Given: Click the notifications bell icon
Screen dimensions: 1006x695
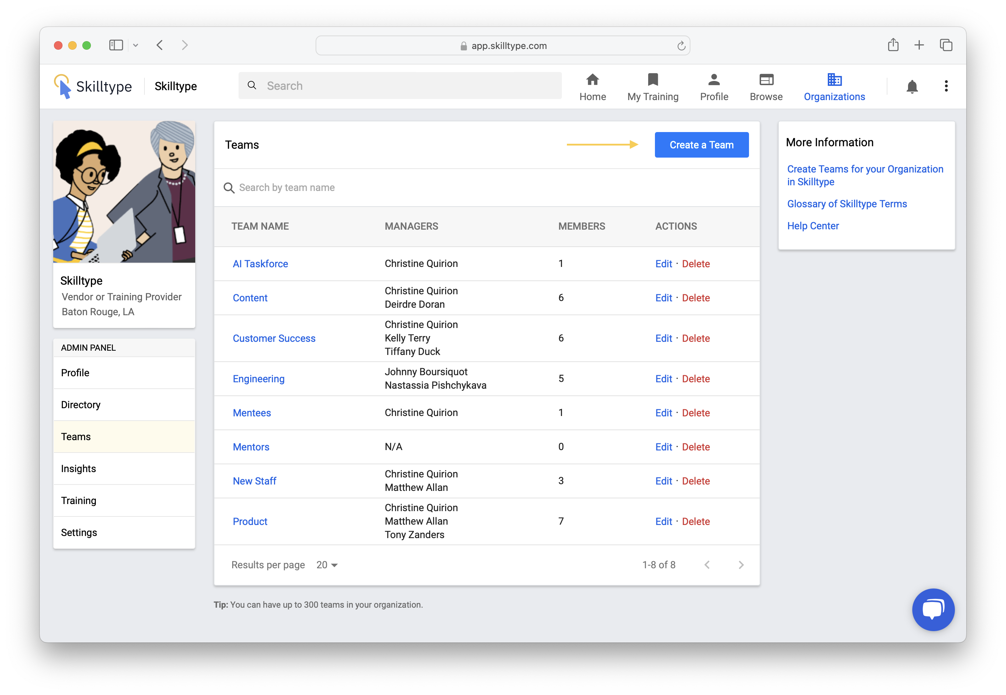Looking at the screenshot, I should click(x=912, y=86).
